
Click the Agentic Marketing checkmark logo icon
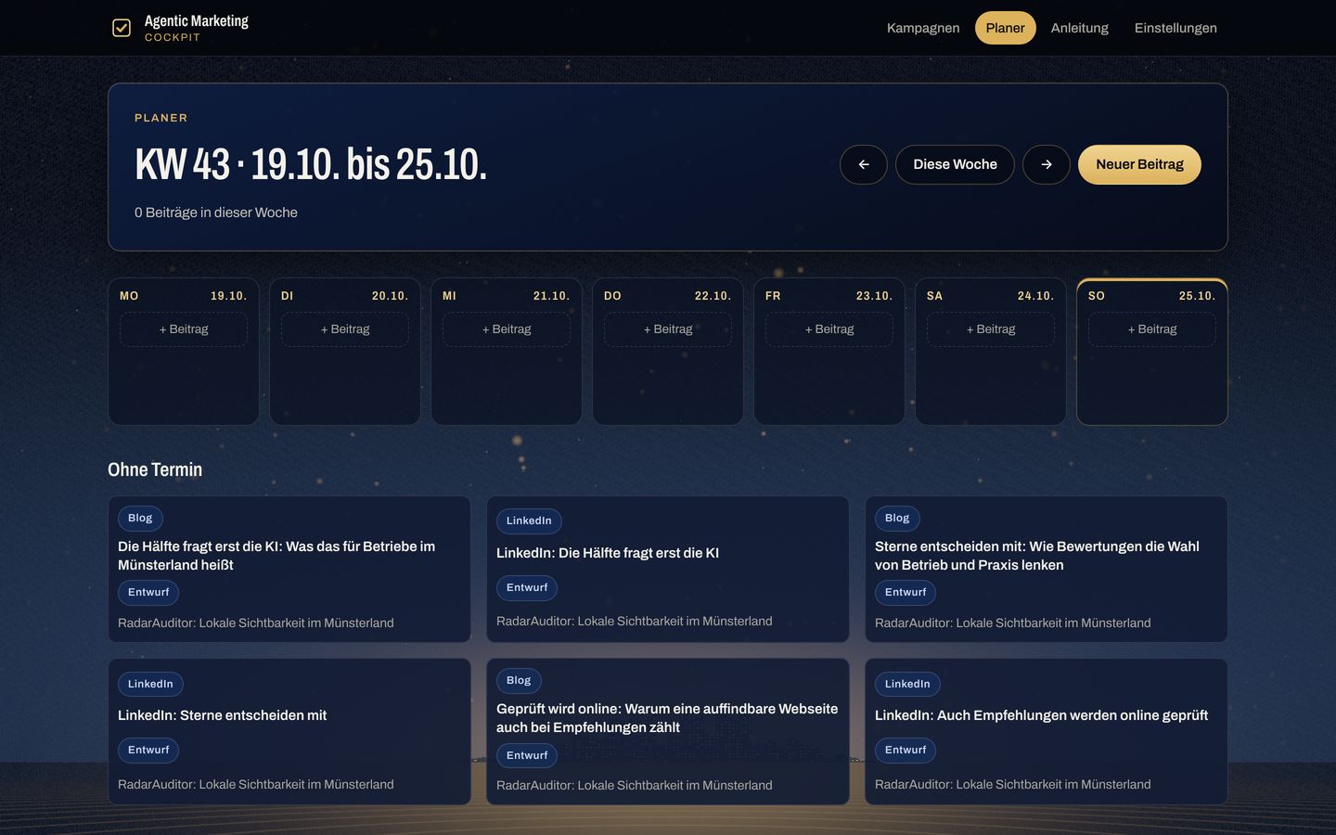click(x=122, y=28)
